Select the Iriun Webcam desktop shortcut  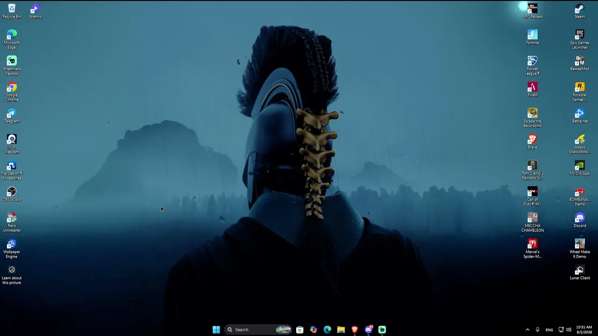pyautogui.click(x=12, y=144)
